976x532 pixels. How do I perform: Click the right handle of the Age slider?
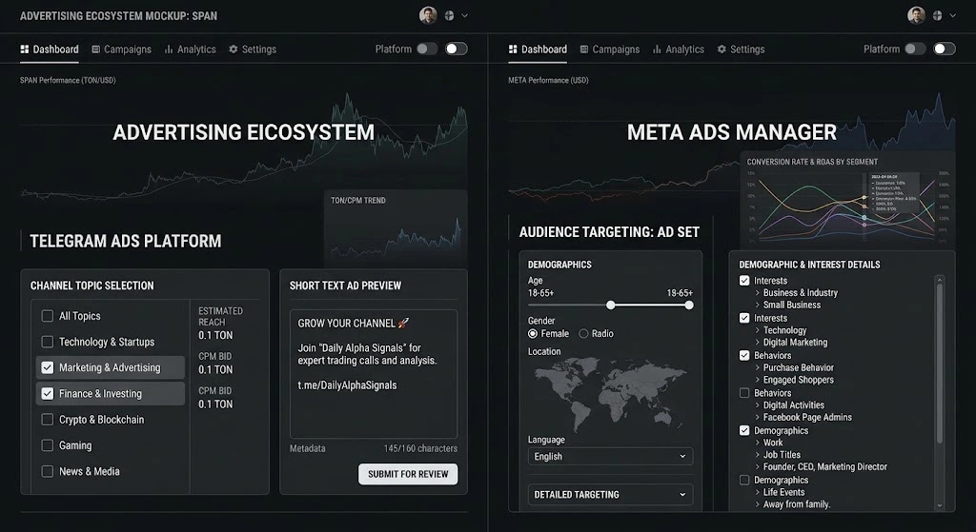point(689,305)
